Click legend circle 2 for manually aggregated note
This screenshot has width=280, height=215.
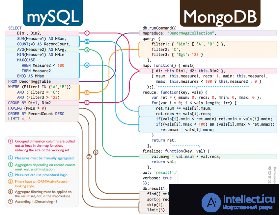11,158
